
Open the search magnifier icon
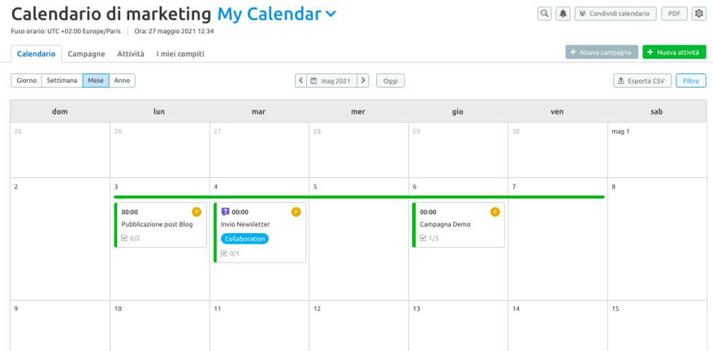(x=544, y=13)
